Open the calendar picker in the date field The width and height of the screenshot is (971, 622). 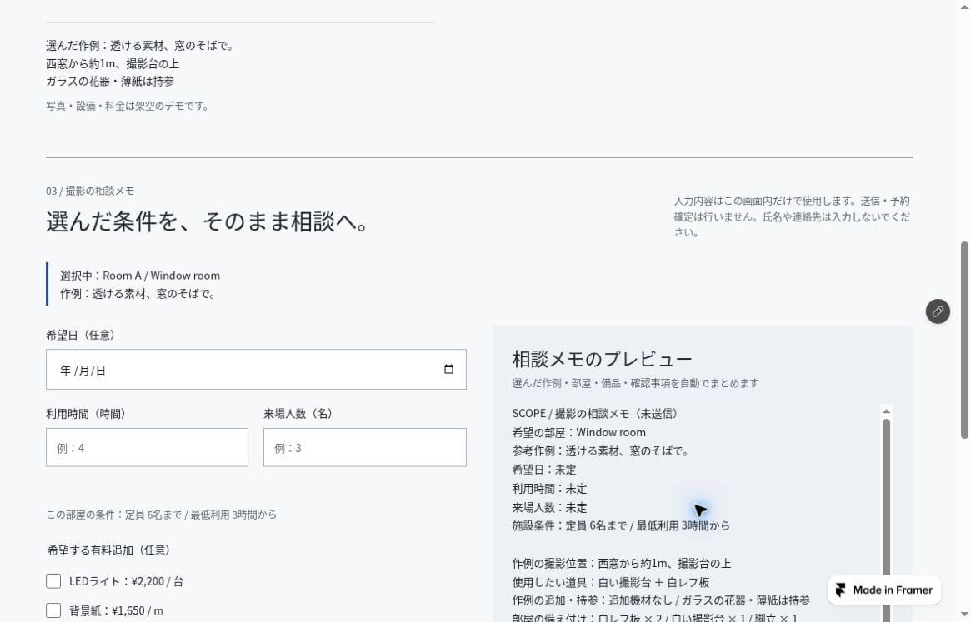[x=449, y=370]
